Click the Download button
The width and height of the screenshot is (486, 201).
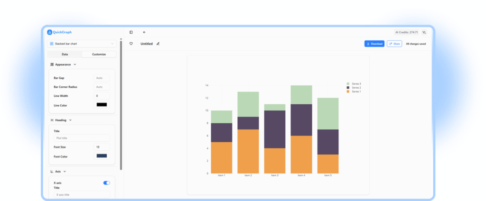374,44
